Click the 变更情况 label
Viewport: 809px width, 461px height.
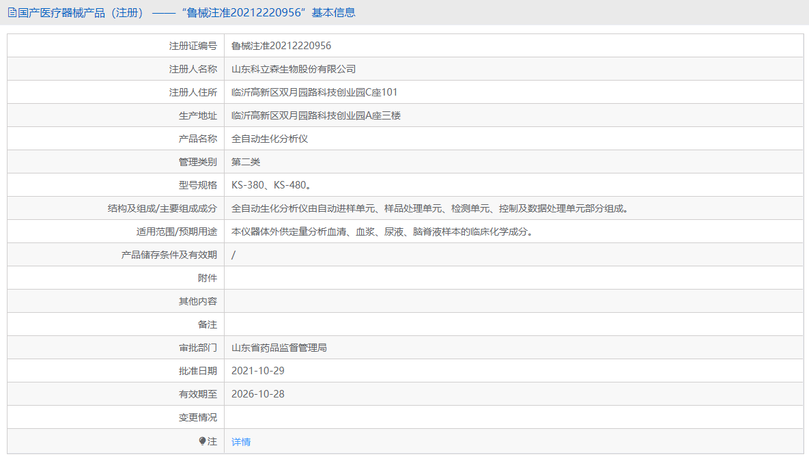pos(197,418)
